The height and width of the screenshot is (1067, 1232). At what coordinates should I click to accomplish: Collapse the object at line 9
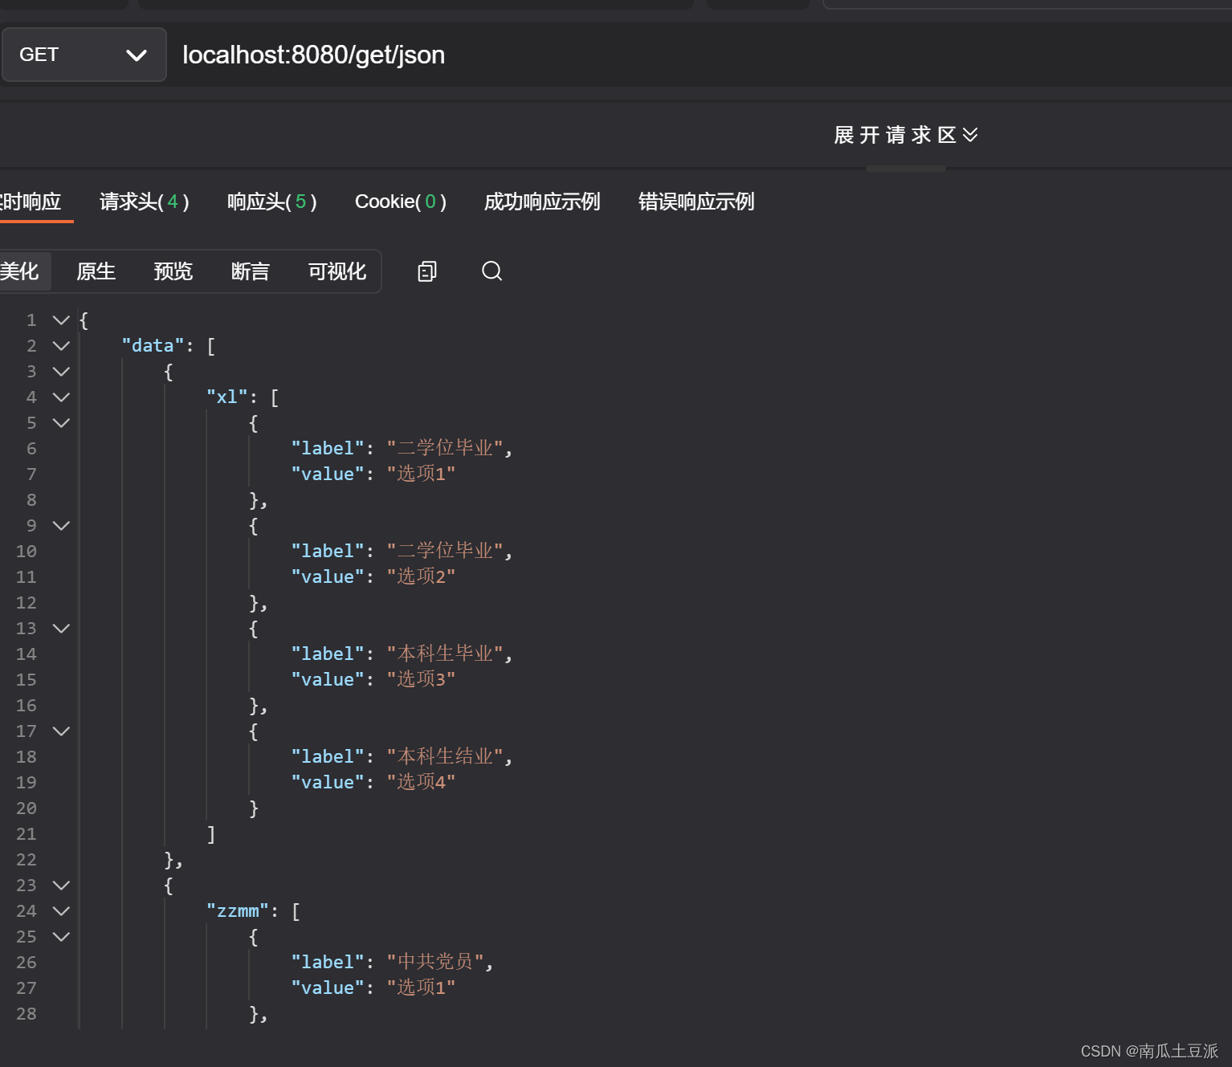(61, 526)
